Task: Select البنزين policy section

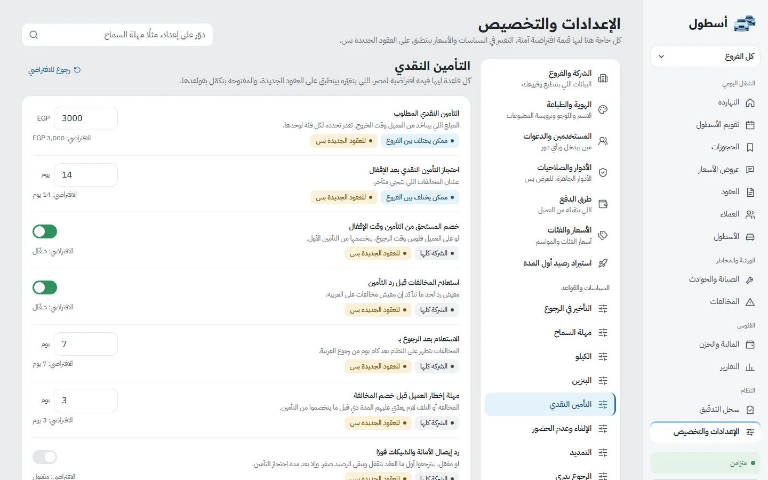Action: pos(550,380)
